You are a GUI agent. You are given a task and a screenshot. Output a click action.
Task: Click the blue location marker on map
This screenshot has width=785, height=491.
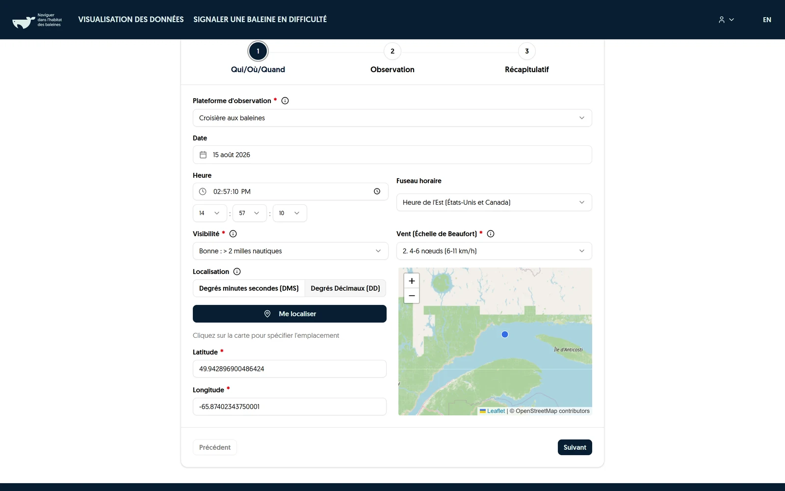[505, 334]
